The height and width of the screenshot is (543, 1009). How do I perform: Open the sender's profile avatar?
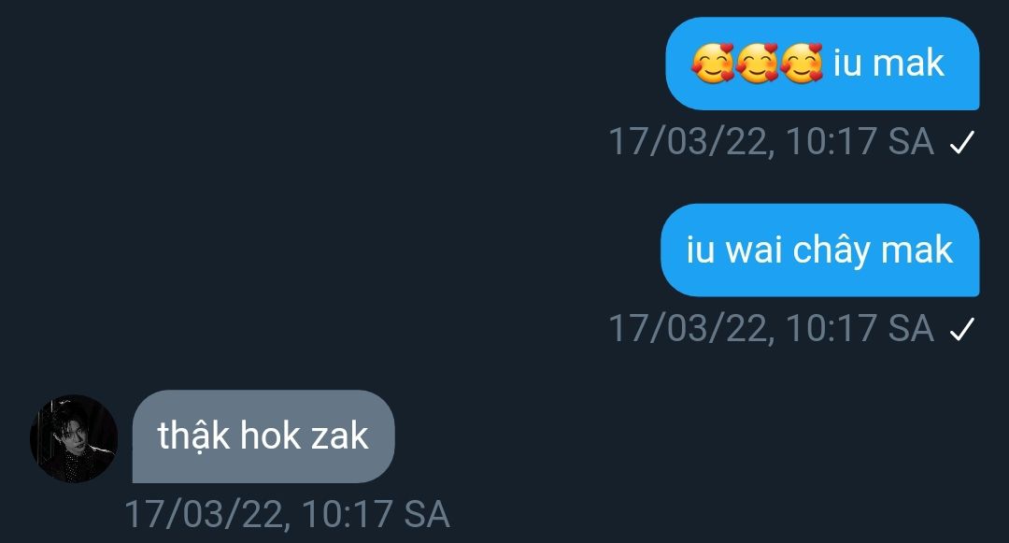[74, 438]
